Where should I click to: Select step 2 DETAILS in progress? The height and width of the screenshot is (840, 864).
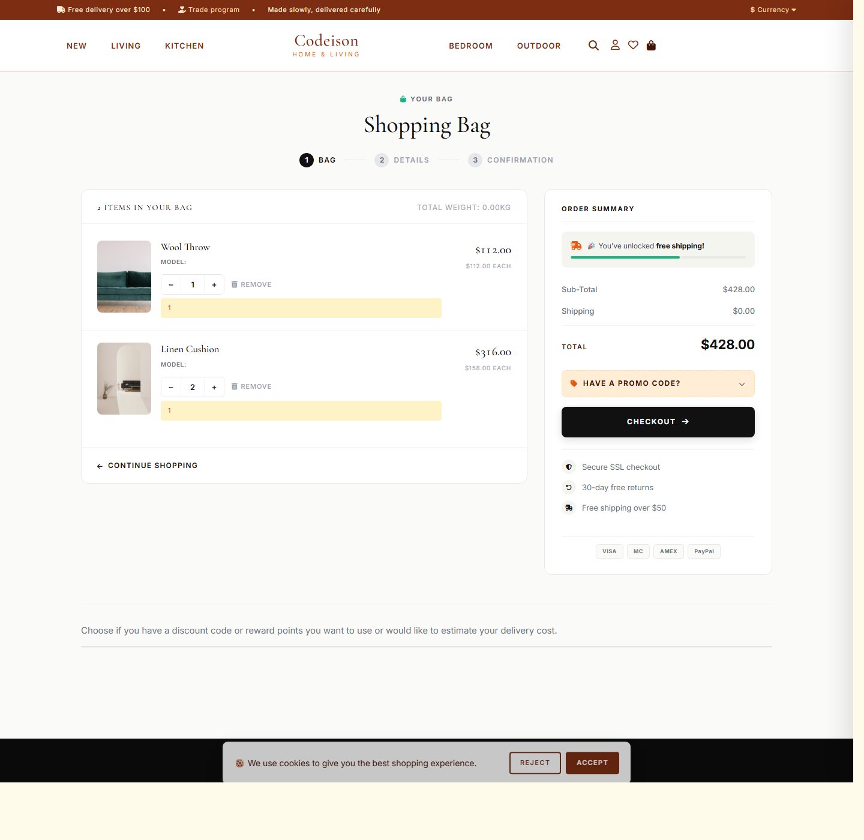tap(402, 160)
